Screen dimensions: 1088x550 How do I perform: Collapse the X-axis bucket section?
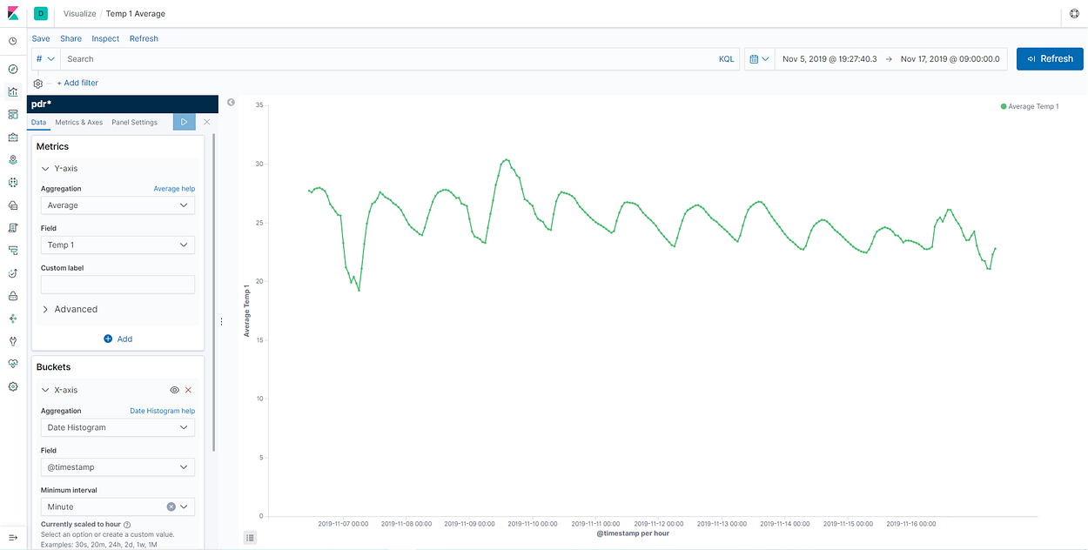coord(45,391)
